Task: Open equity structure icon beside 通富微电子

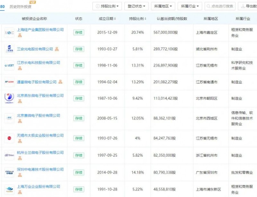Action: coord(60,82)
